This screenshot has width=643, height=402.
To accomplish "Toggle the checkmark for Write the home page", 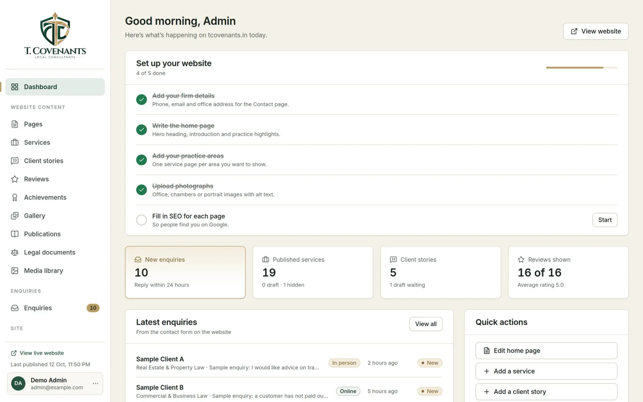I will pyautogui.click(x=141, y=130).
